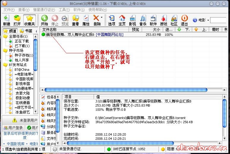The width and height of the screenshot is (230, 154).
Task: Select 他人共享 tree item
Action: [x=22, y=60]
